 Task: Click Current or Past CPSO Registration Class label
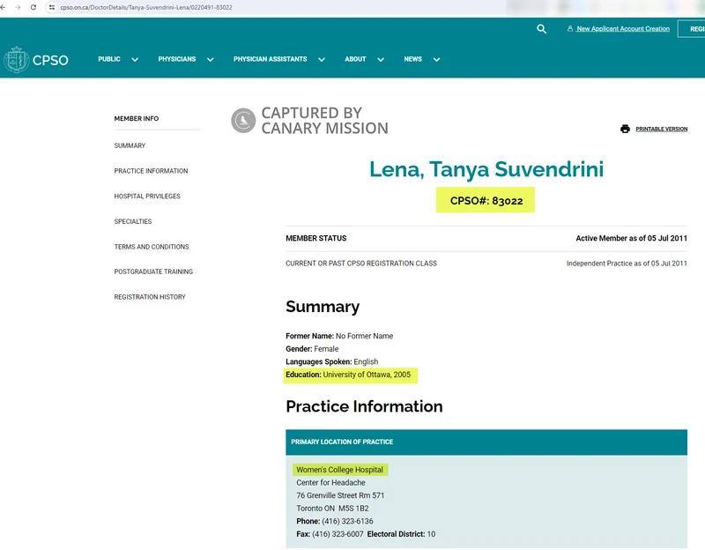(x=361, y=264)
